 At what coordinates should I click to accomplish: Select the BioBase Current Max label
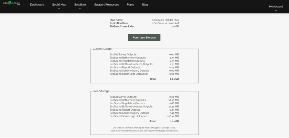[122, 26]
